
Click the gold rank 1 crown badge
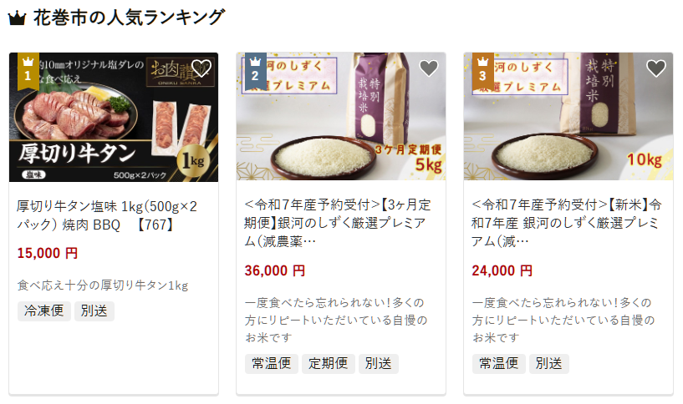(28, 71)
